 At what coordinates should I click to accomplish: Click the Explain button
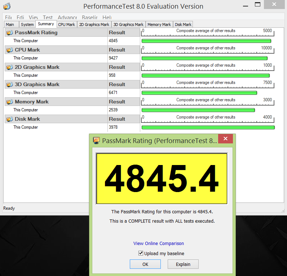click(x=183, y=264)
